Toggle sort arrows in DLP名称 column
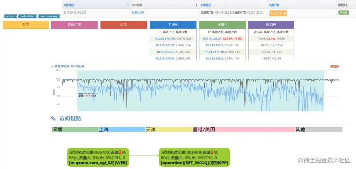The image size is (356, 169). pos(196,5)
